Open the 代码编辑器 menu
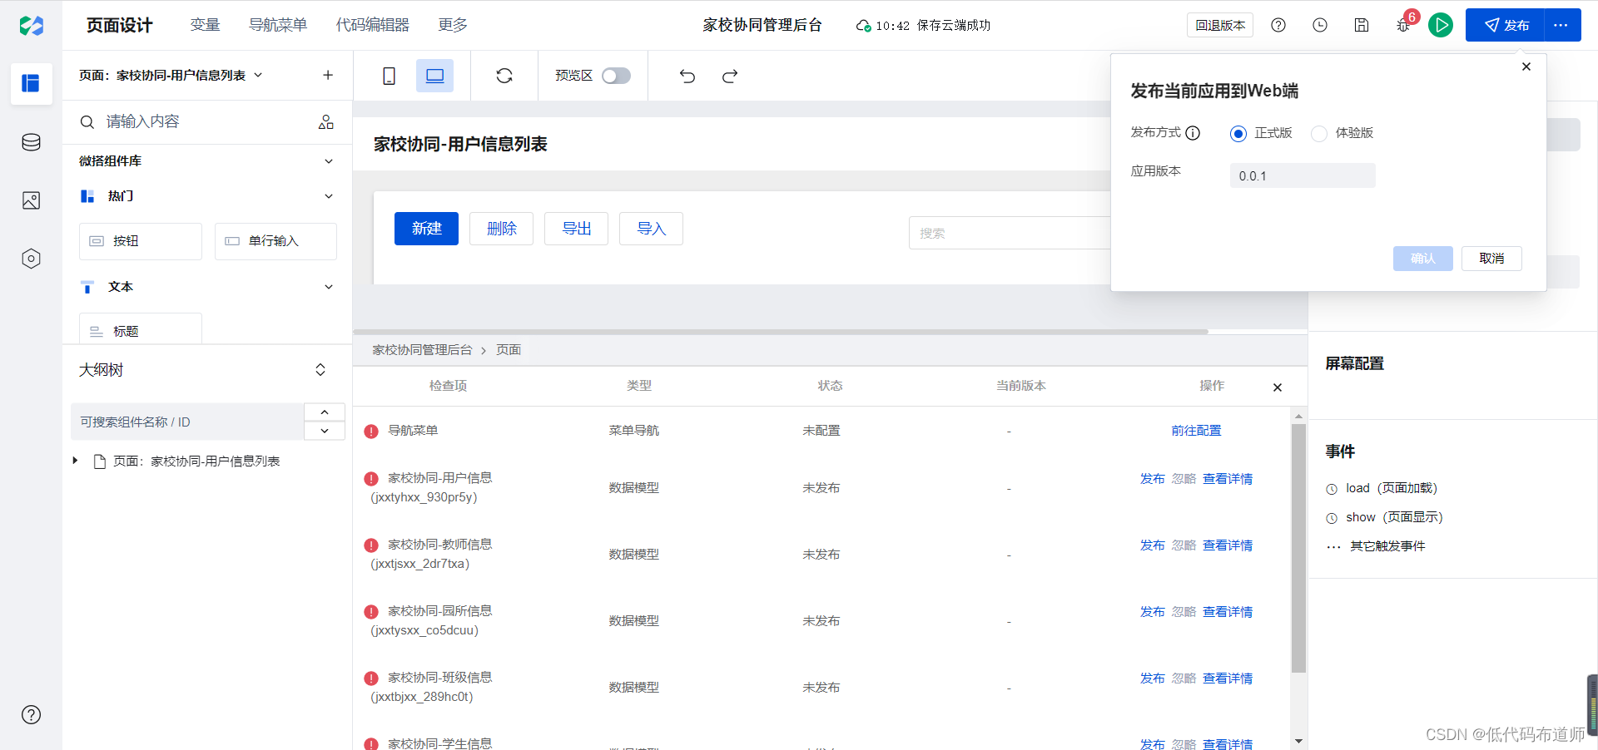This screenshot has width=1598, height=750. [373, 25]
